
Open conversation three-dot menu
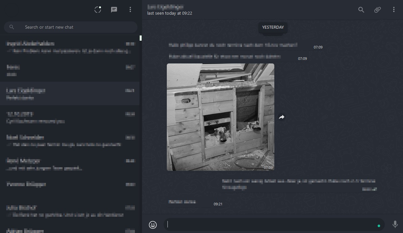click(x=394, y=10)
